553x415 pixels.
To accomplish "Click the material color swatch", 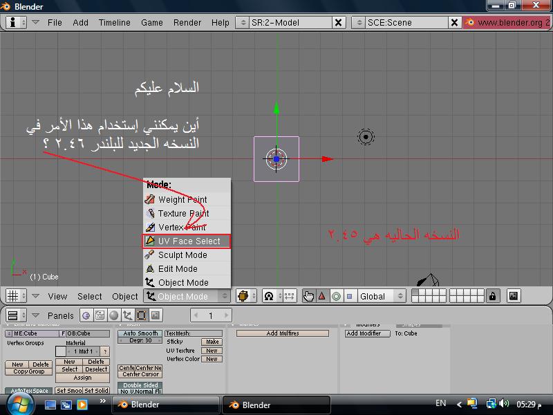I will [61, 351].
